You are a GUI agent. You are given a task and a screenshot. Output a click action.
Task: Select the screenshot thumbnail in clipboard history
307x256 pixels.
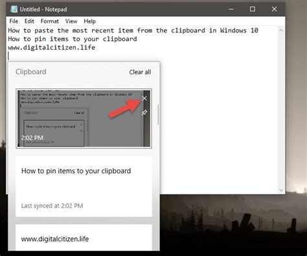[84, 118]
